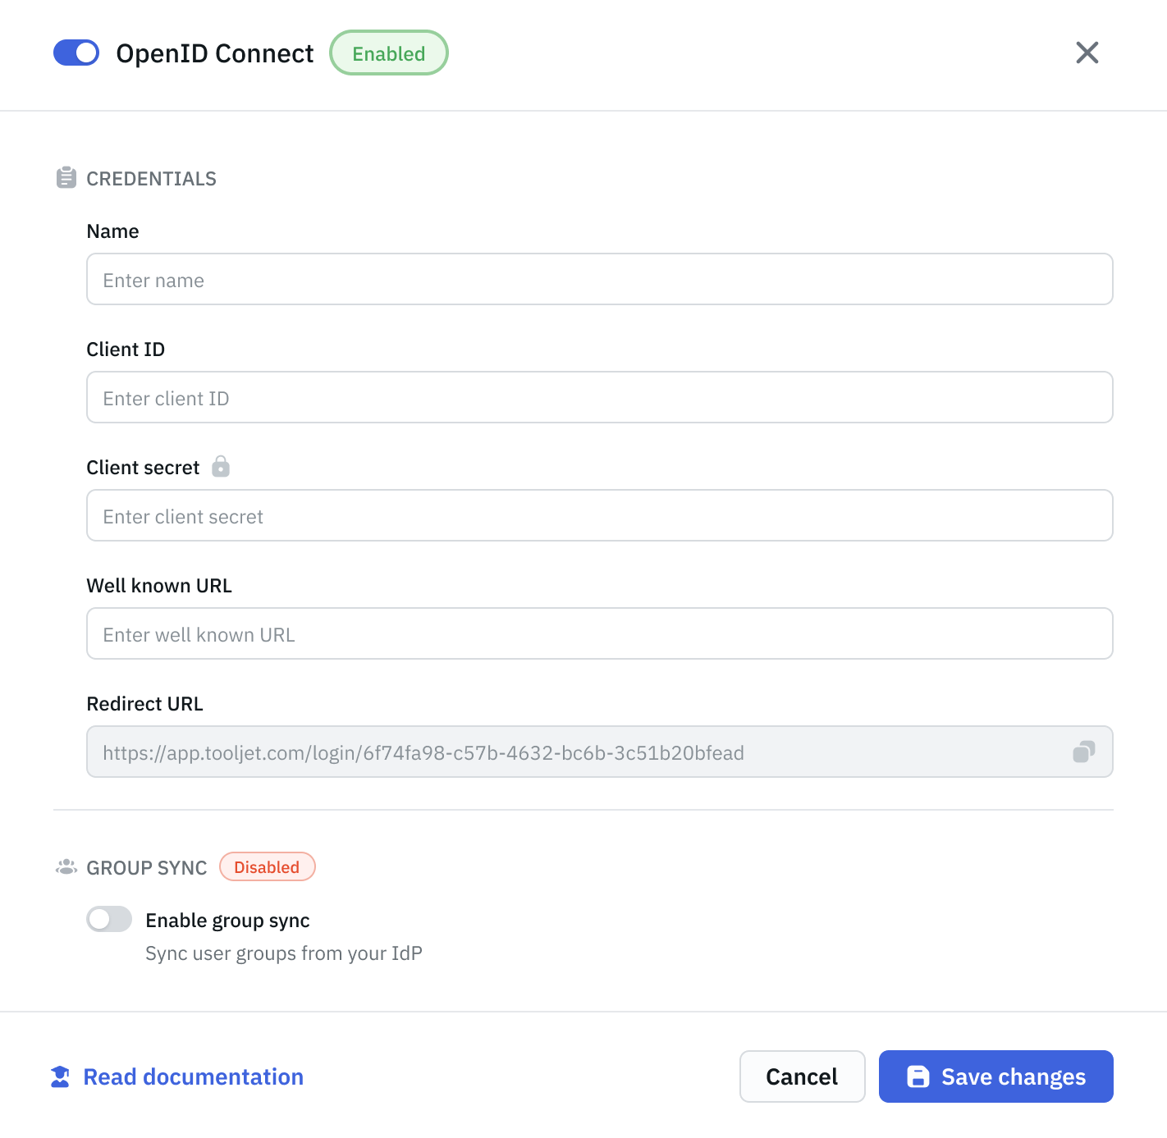
Task: Click the save icon inside Save changes button
Action: point(918,1076)
